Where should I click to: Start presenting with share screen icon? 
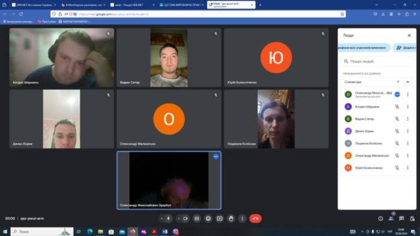coord(220,219)
